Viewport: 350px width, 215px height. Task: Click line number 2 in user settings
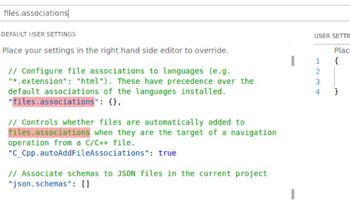[x=318, y=71]
